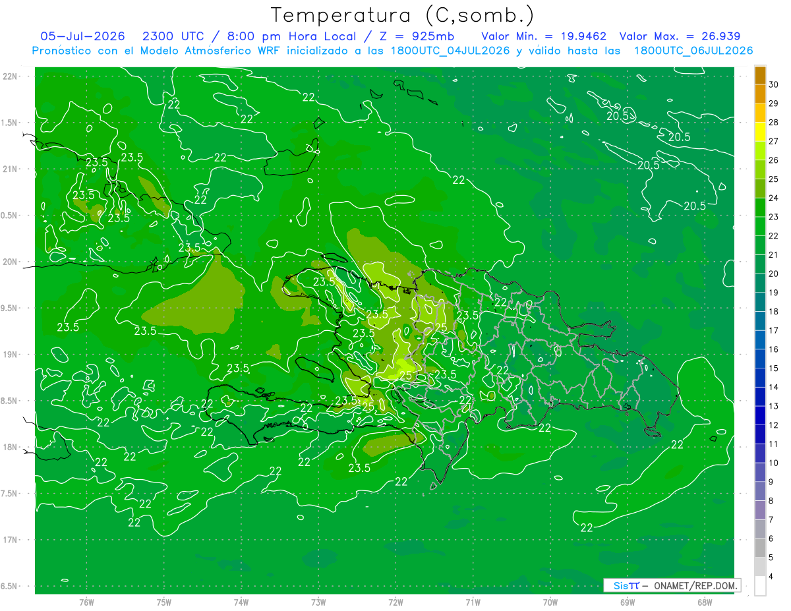Click the "17N" latitude axis label

tap(11, 540)
